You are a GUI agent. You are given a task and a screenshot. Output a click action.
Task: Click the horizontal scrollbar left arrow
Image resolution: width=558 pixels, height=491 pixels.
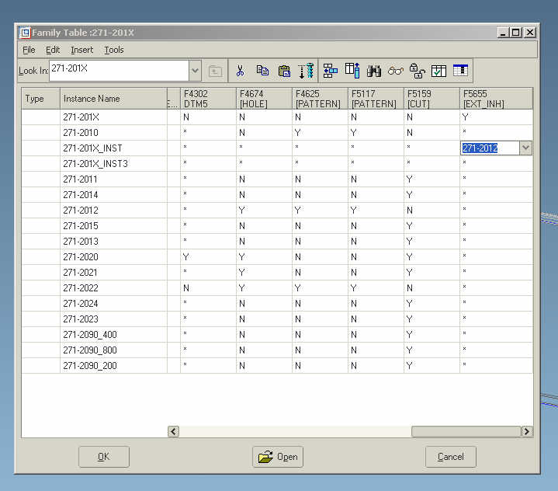pos(173,431)
